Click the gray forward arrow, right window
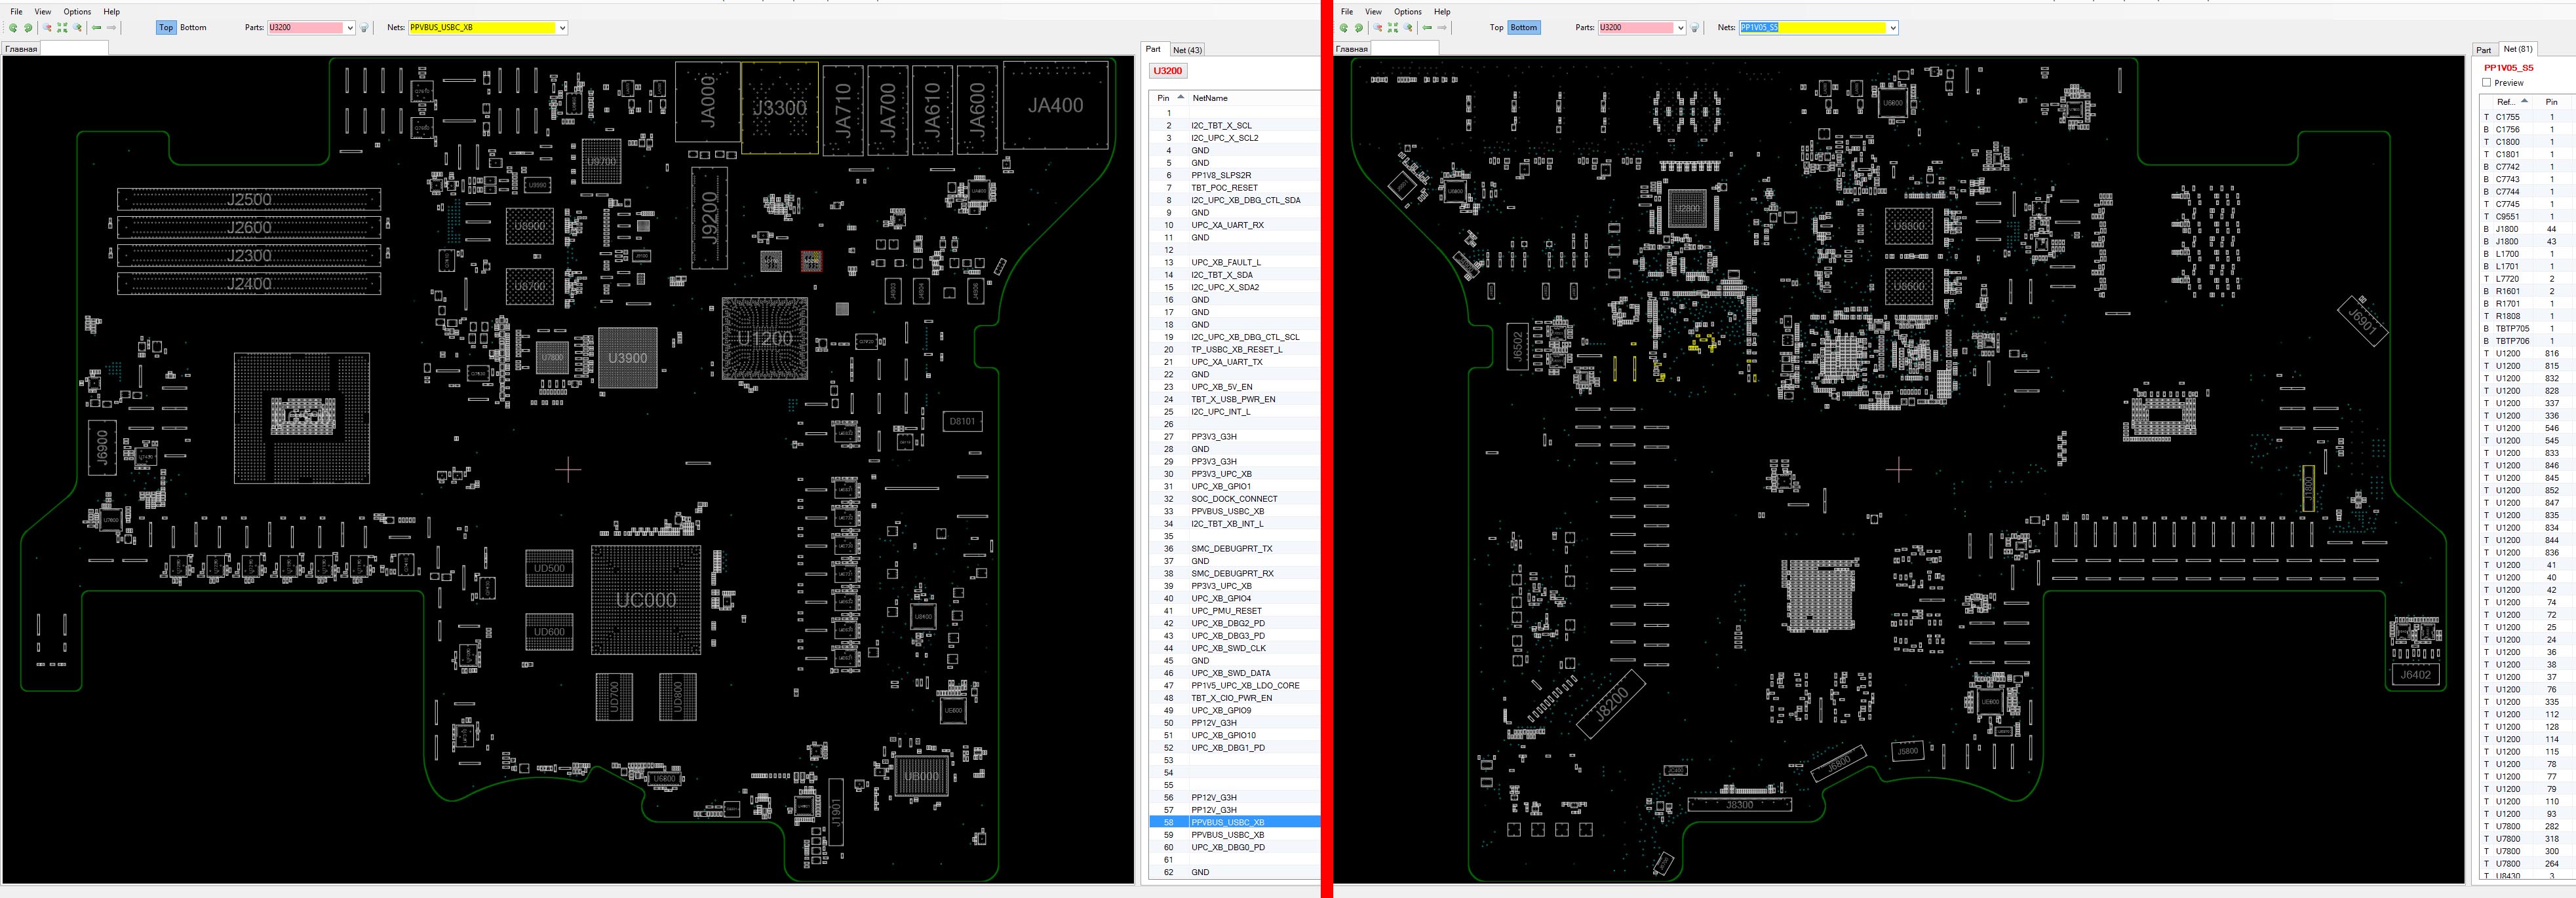Screen dimensions: 2576x898 (1442, 28)
